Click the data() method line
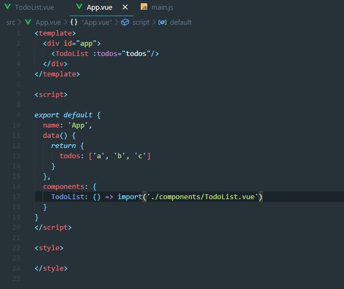 click(59, 135)
